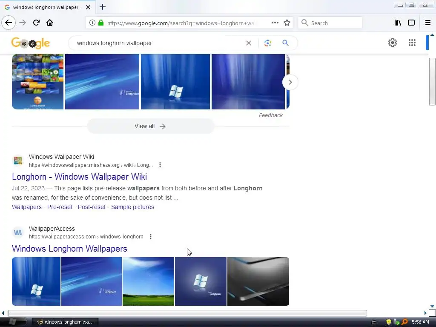Screen dimensions: 436x327
Task: Open WallpaperAccess Longhorn streak thumbnail
Action: tap(92, 281)
